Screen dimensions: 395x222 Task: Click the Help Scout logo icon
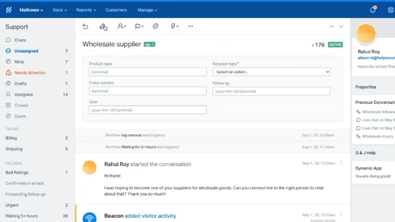click(x=9, y=10)
